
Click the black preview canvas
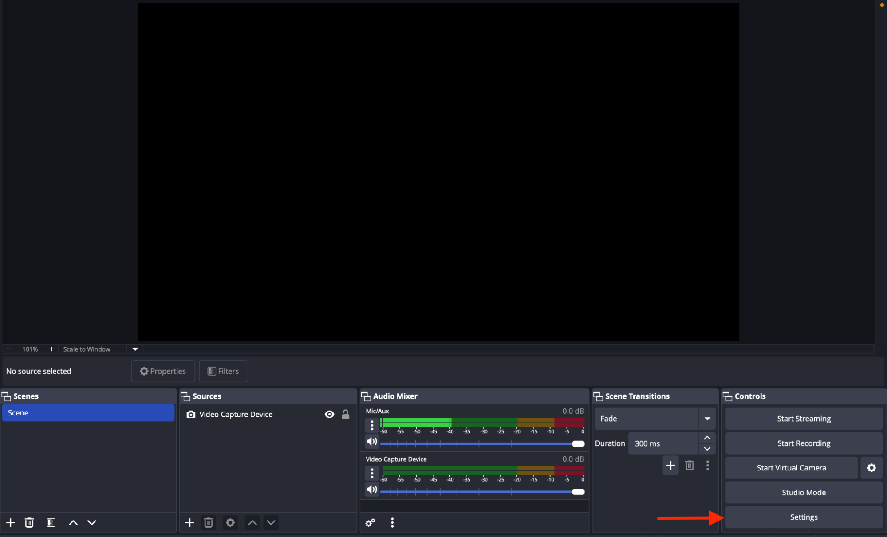438,172
